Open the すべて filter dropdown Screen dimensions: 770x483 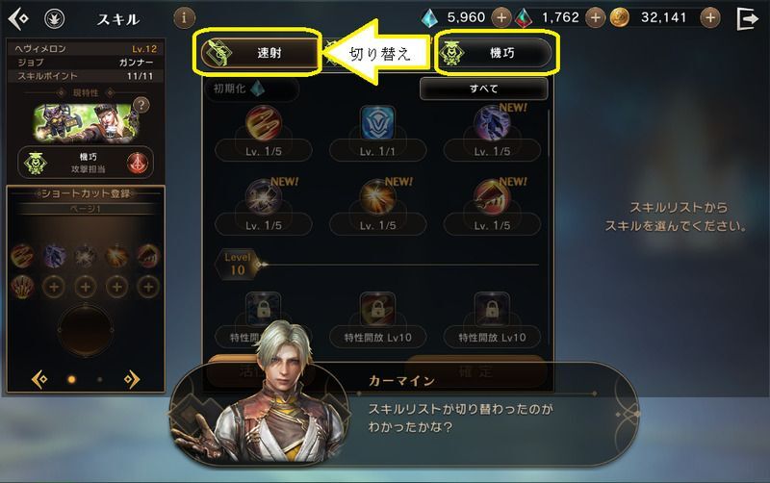click(484, 89)
